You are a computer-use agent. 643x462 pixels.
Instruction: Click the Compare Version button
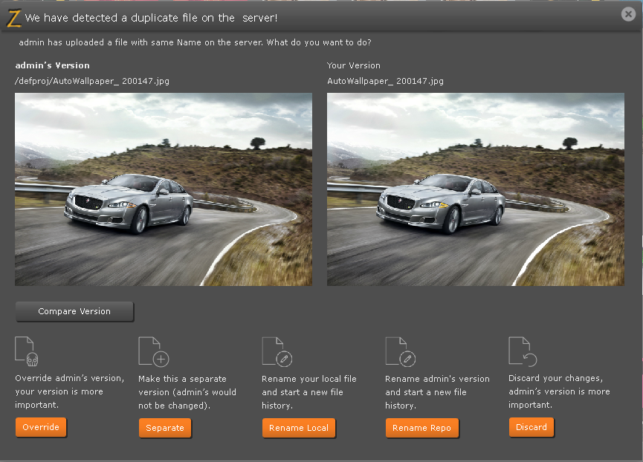click(74, 312)
